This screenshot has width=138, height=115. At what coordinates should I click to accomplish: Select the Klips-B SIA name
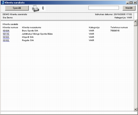point(28,37)
